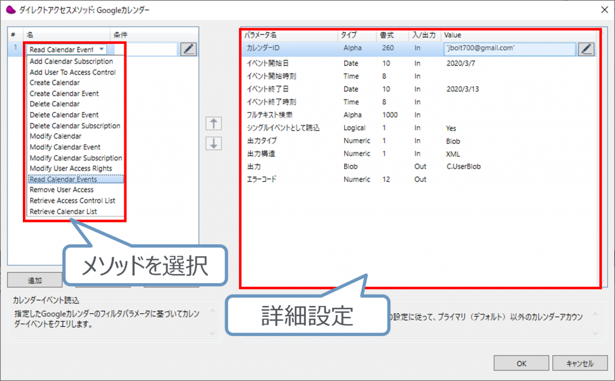Click the キャンセル button
The width and height of the screenshot is (615, 381).
pos(579,363)
